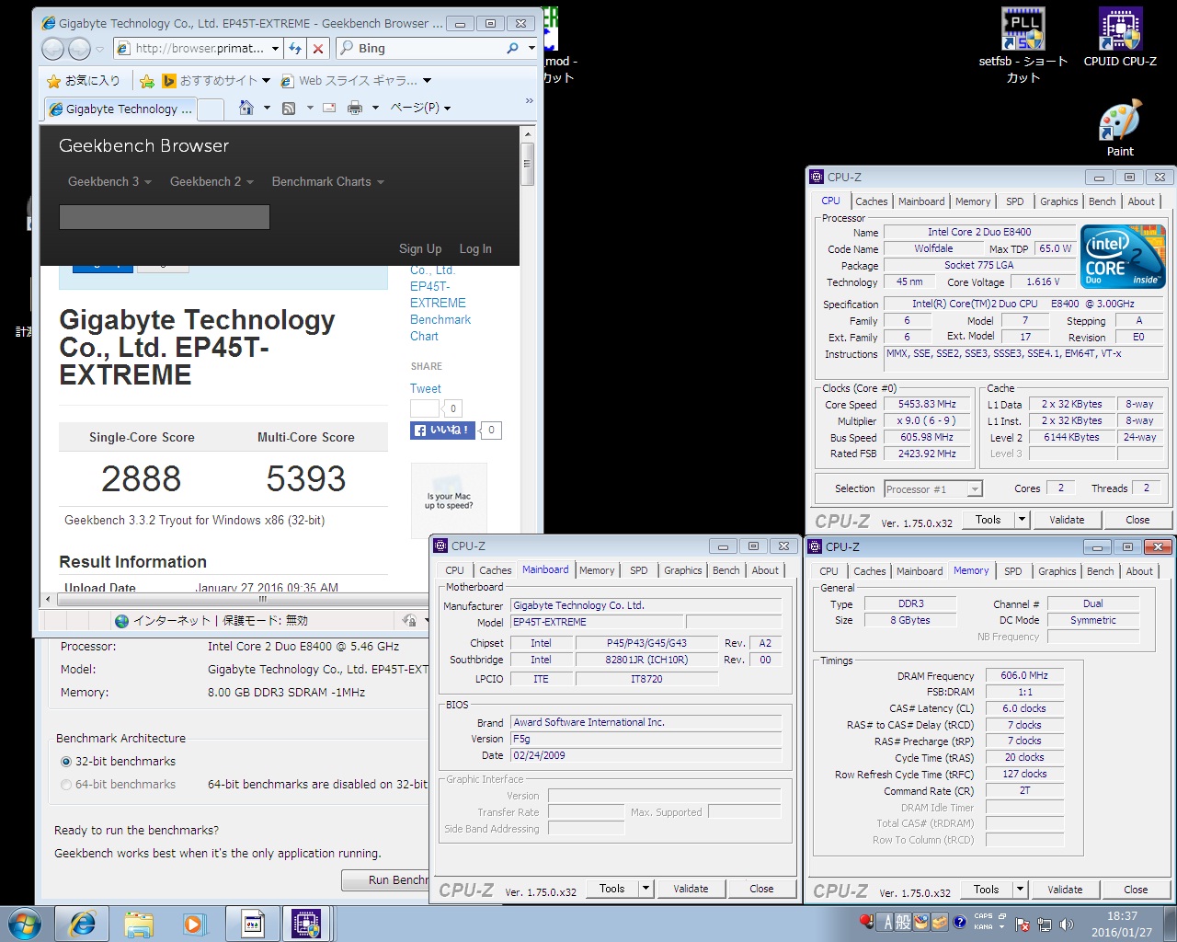Open the Bench tab in CPU-Z Mainboard window

(x=726, y=570)
